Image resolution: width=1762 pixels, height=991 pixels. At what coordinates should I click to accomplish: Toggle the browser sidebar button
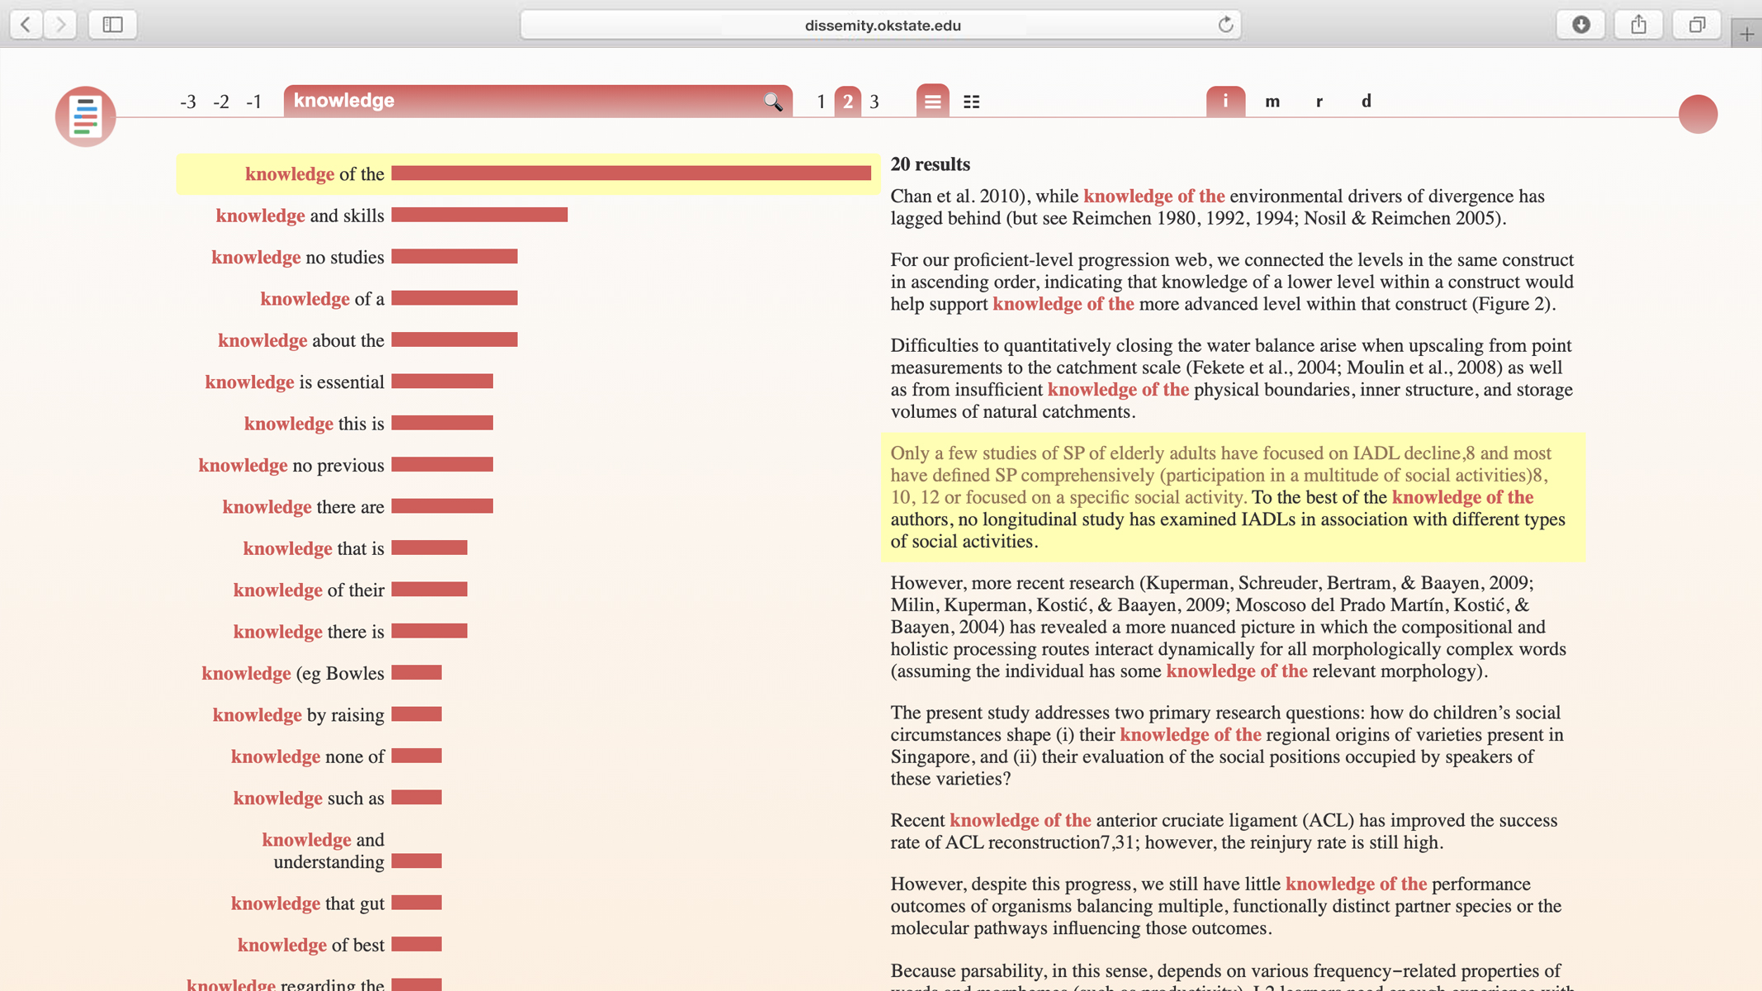coord(112,25)
